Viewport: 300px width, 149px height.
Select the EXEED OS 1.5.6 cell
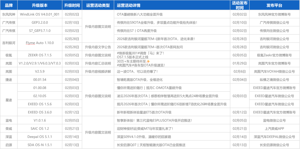click(x=40, y=104)
